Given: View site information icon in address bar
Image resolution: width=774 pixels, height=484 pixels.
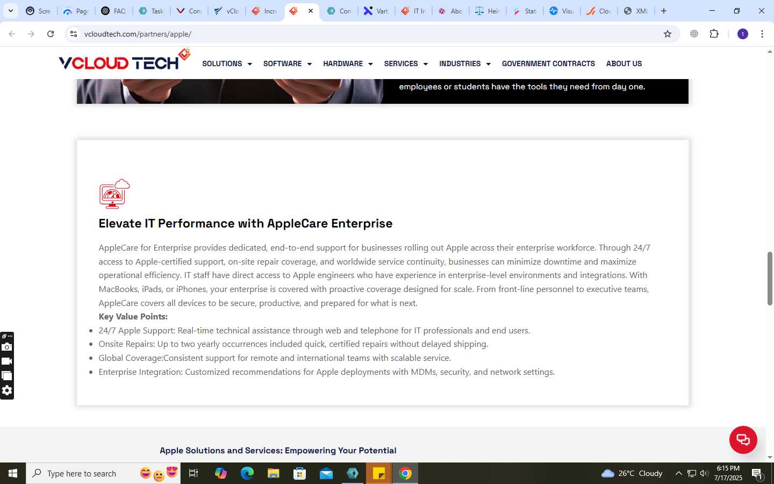Looking at the screenshot, I should click(x=74, y=34).
